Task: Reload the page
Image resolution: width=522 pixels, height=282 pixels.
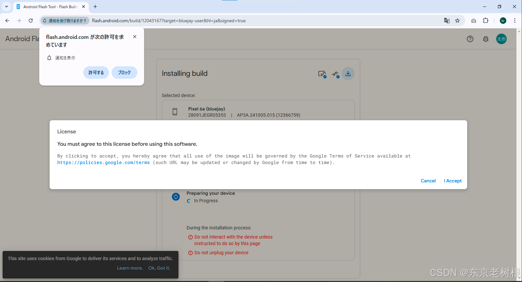Action: pyautogui.click(x=31, y=21)
